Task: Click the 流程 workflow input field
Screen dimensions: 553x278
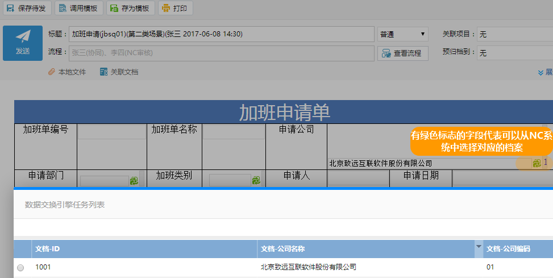Action: click(x=222, y=53)
